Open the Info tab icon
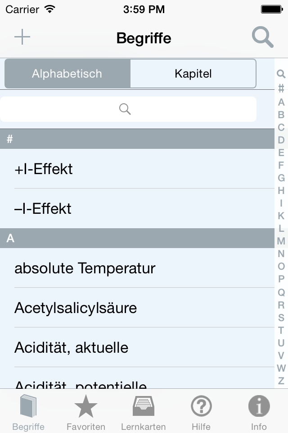 [259, 412]
